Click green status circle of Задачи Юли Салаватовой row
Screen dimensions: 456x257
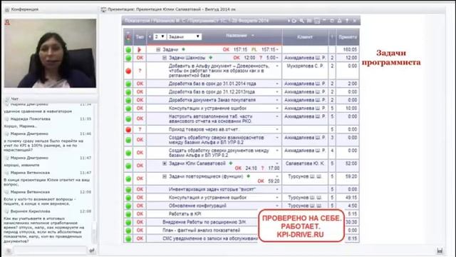click(128, 166)
